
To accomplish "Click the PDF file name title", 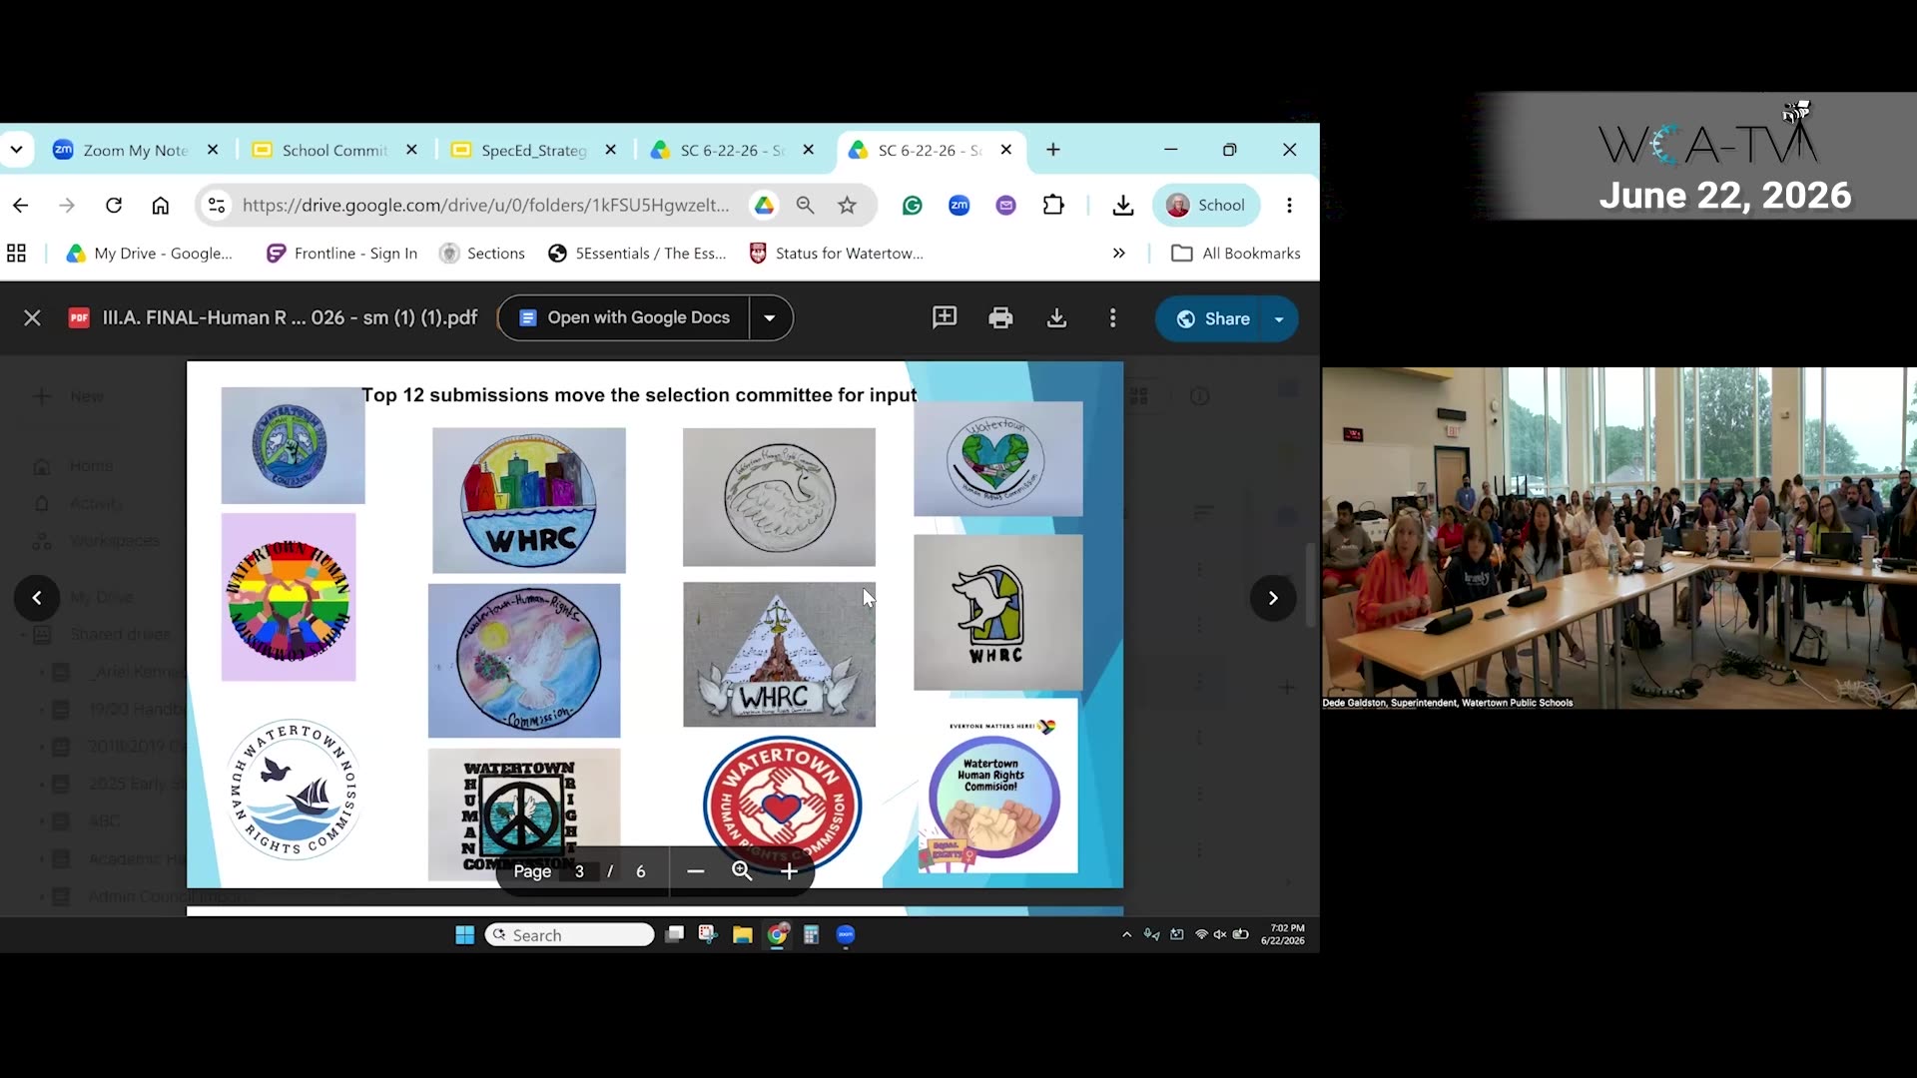I will 290,317.
